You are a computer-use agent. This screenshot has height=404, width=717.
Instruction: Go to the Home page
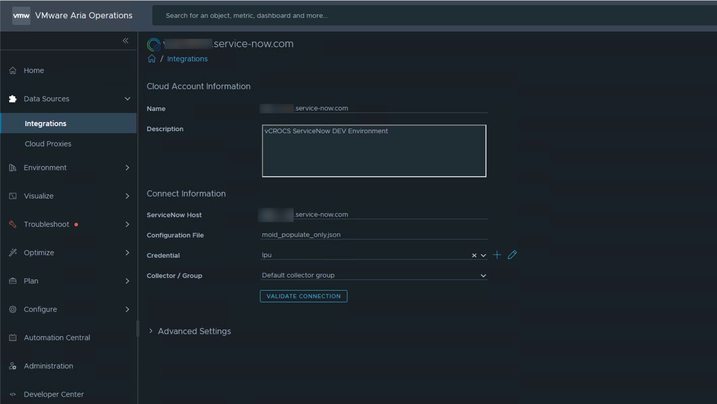pos(34,70)
